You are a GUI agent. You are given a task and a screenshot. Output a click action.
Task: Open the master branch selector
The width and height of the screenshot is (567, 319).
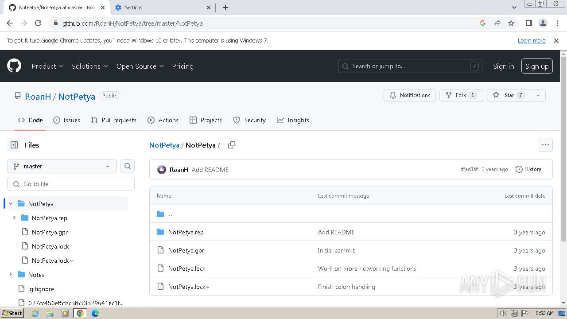62,166
